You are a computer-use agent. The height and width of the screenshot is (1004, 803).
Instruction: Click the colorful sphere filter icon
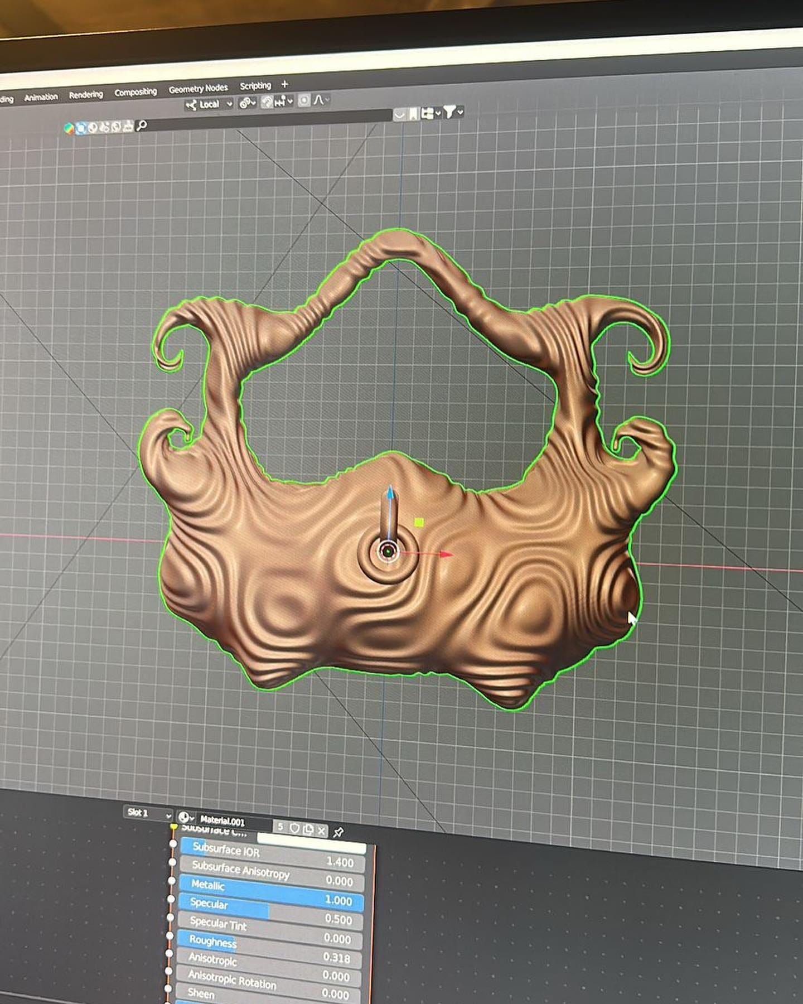coord(69,128)
